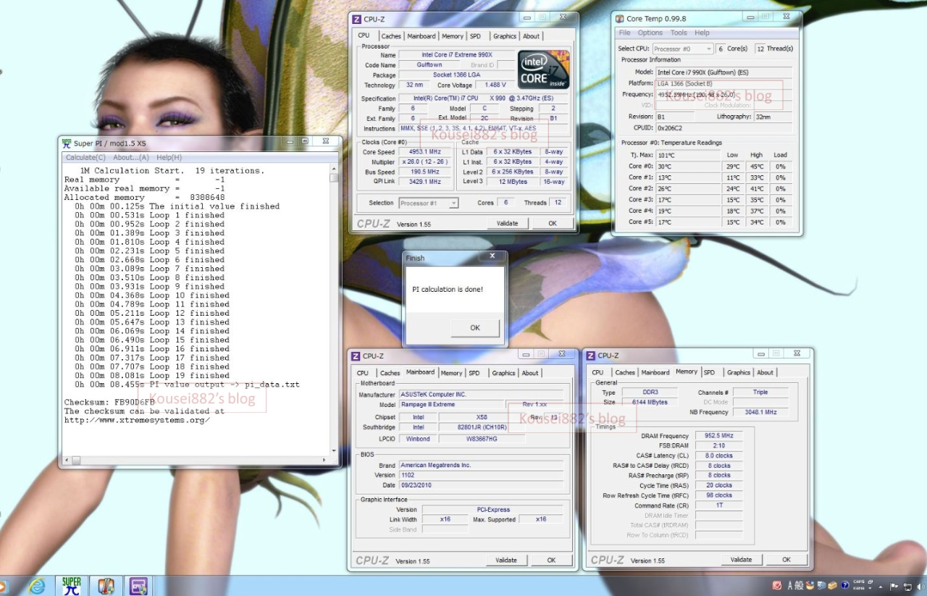
Task: Click Validate in the Motherboard CPU-Z window
Action: tap(506, 560)
